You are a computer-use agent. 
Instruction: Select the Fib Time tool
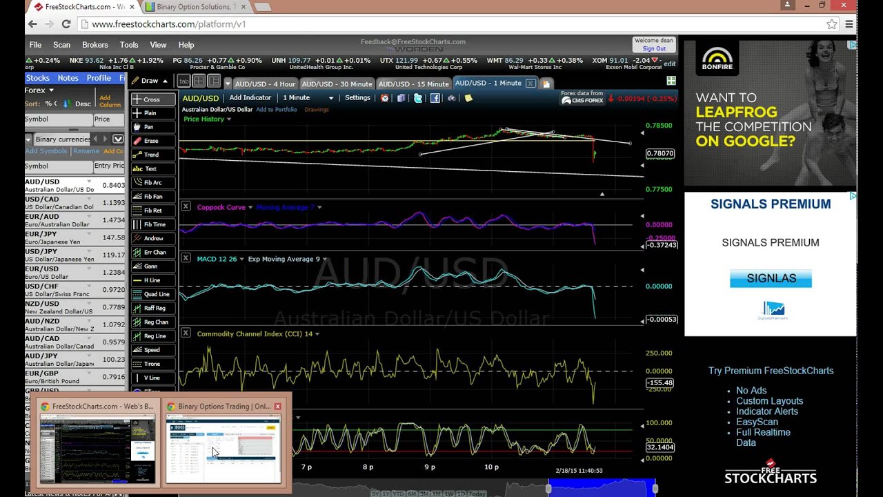coord(152,224)
